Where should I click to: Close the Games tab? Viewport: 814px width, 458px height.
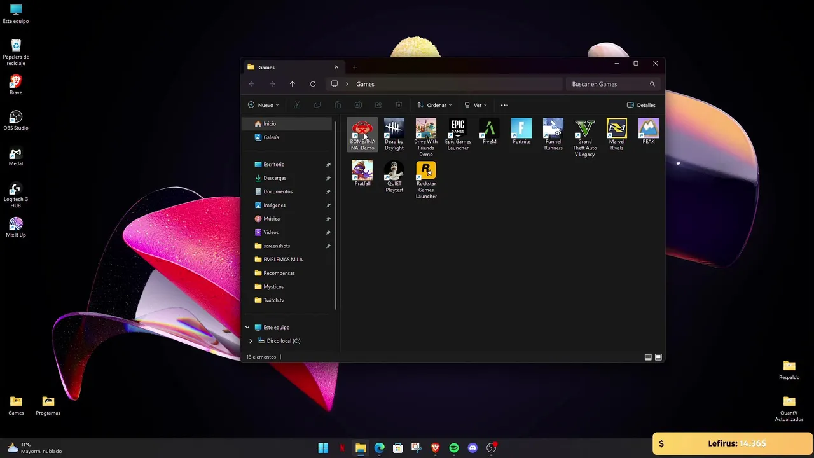(336, 67)
